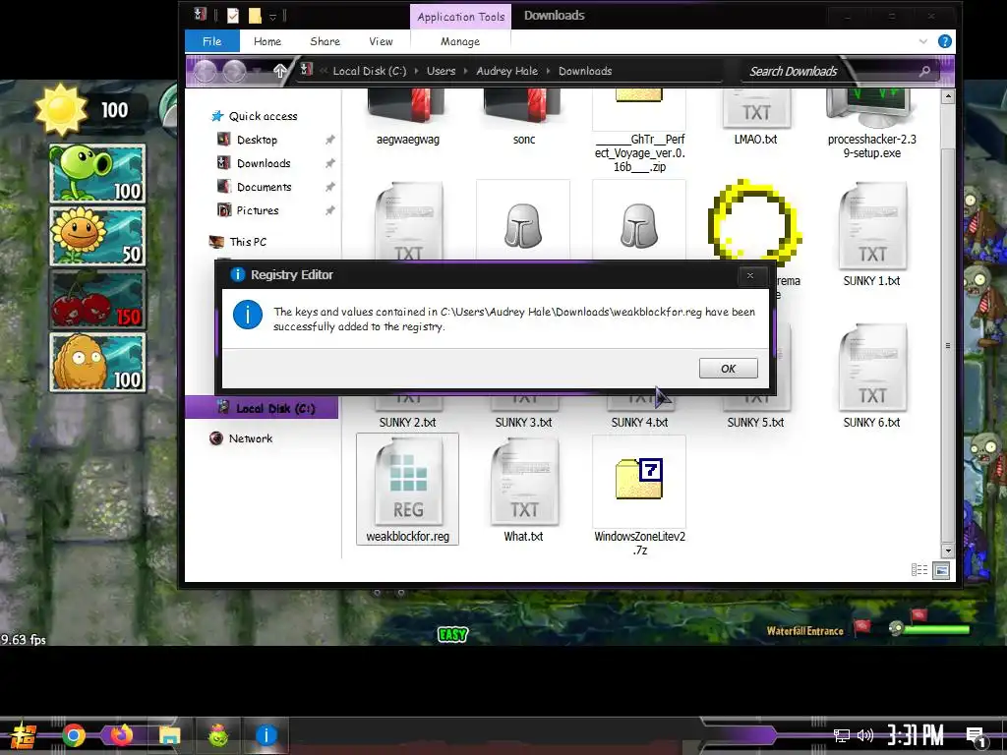Click OK in Registry Editor dialog
The width and height of the screenshot is (1007, 755).
729,369
